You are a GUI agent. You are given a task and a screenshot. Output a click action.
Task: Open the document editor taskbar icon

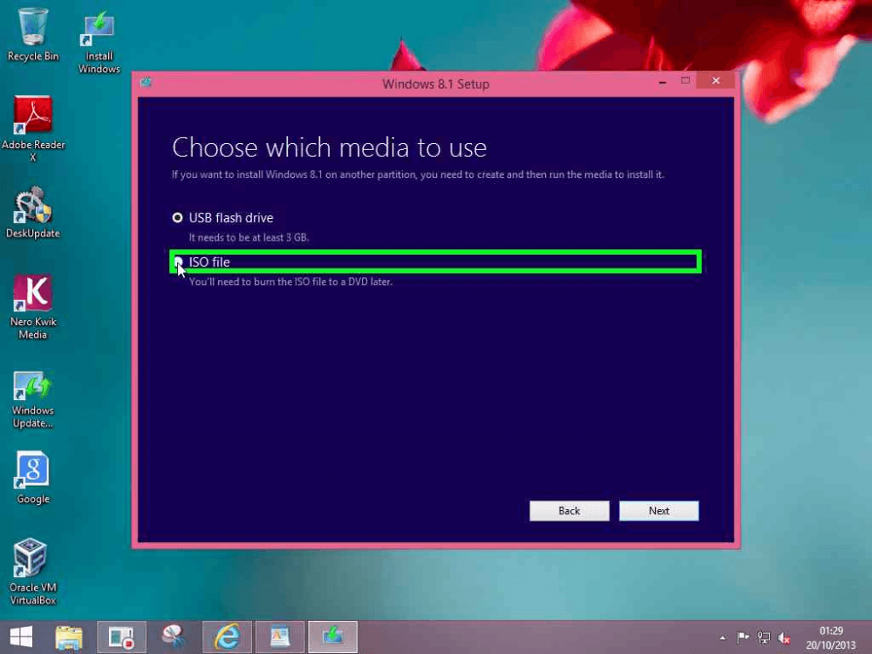[x=280, y=637]
